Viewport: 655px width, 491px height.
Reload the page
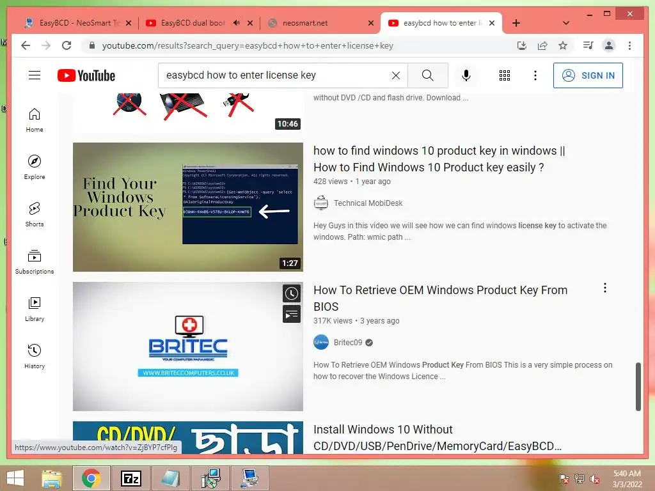coord(67,45)
